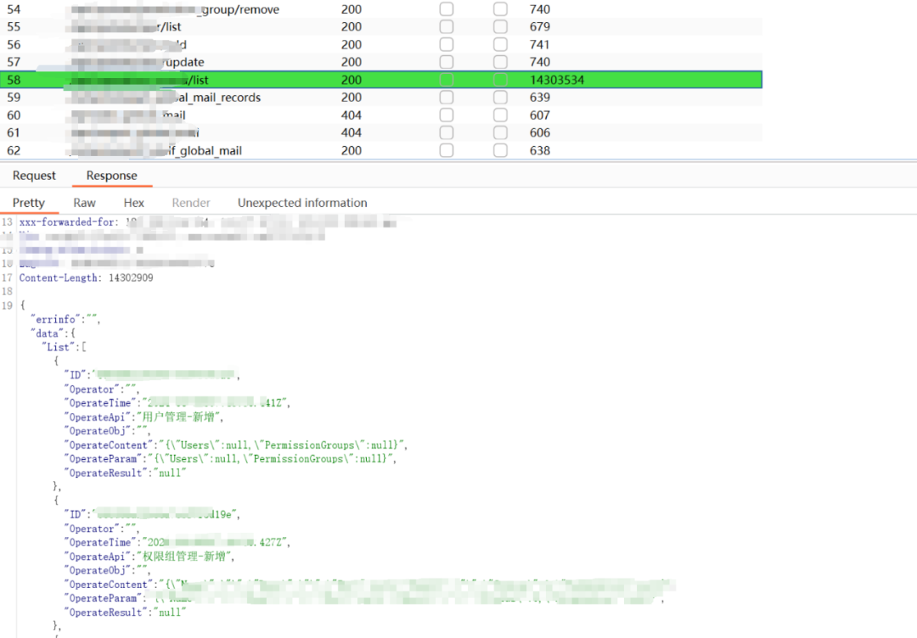Click the Content-Length: 14302909 header
Viewport: 917px width, 638px height.
point(86,278)
